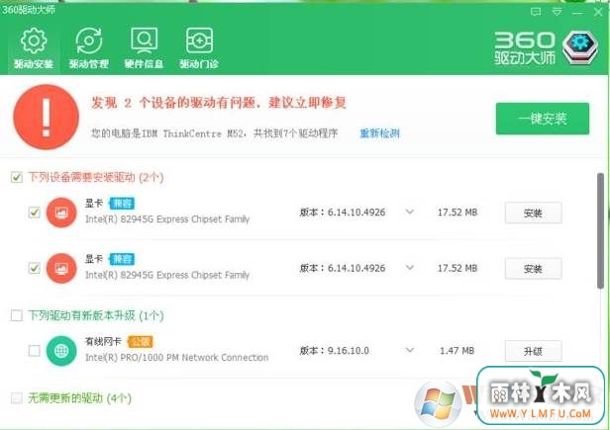Minimize the 360驱动大师 window
The image size is (610, 430).
577,13
